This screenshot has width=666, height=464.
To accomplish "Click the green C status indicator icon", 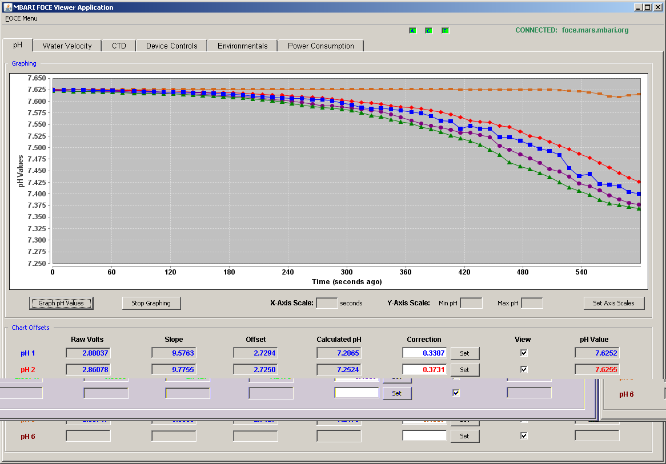I will click(428, 31).
